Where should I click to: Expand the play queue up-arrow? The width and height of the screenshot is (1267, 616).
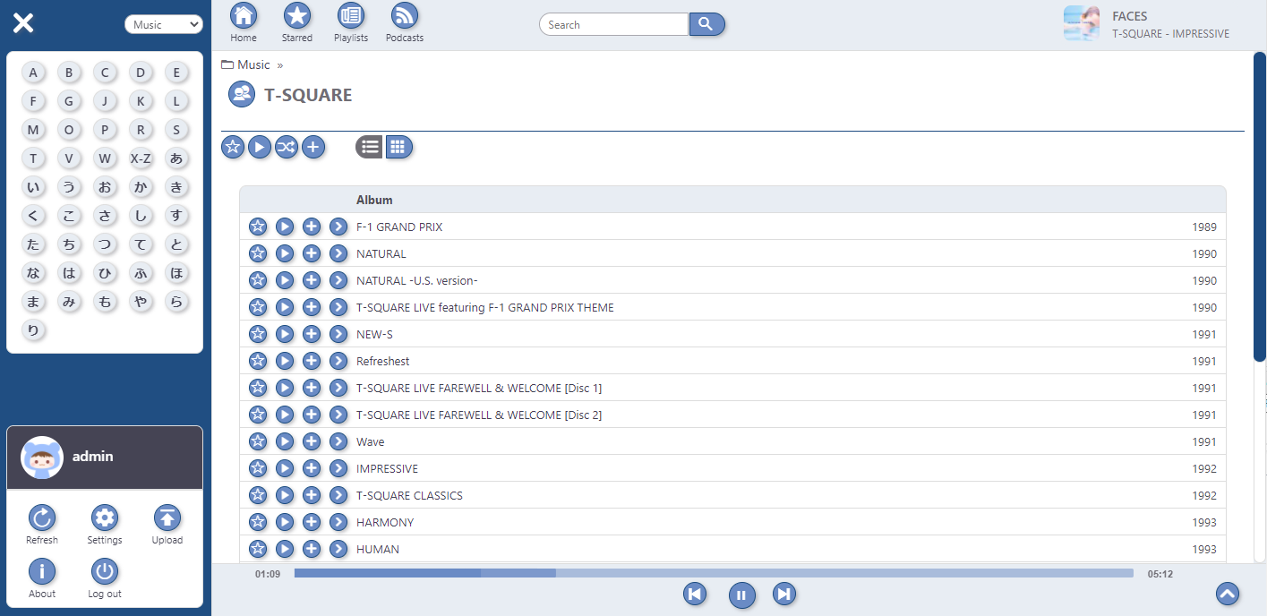(x=1228, y=594)
